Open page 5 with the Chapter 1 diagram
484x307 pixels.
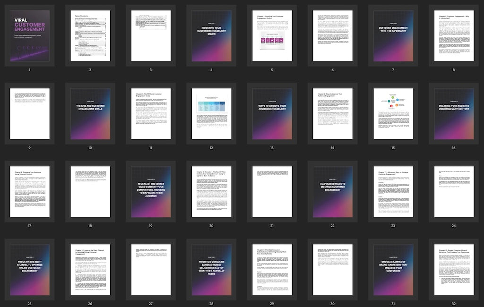tap(272, 35)
